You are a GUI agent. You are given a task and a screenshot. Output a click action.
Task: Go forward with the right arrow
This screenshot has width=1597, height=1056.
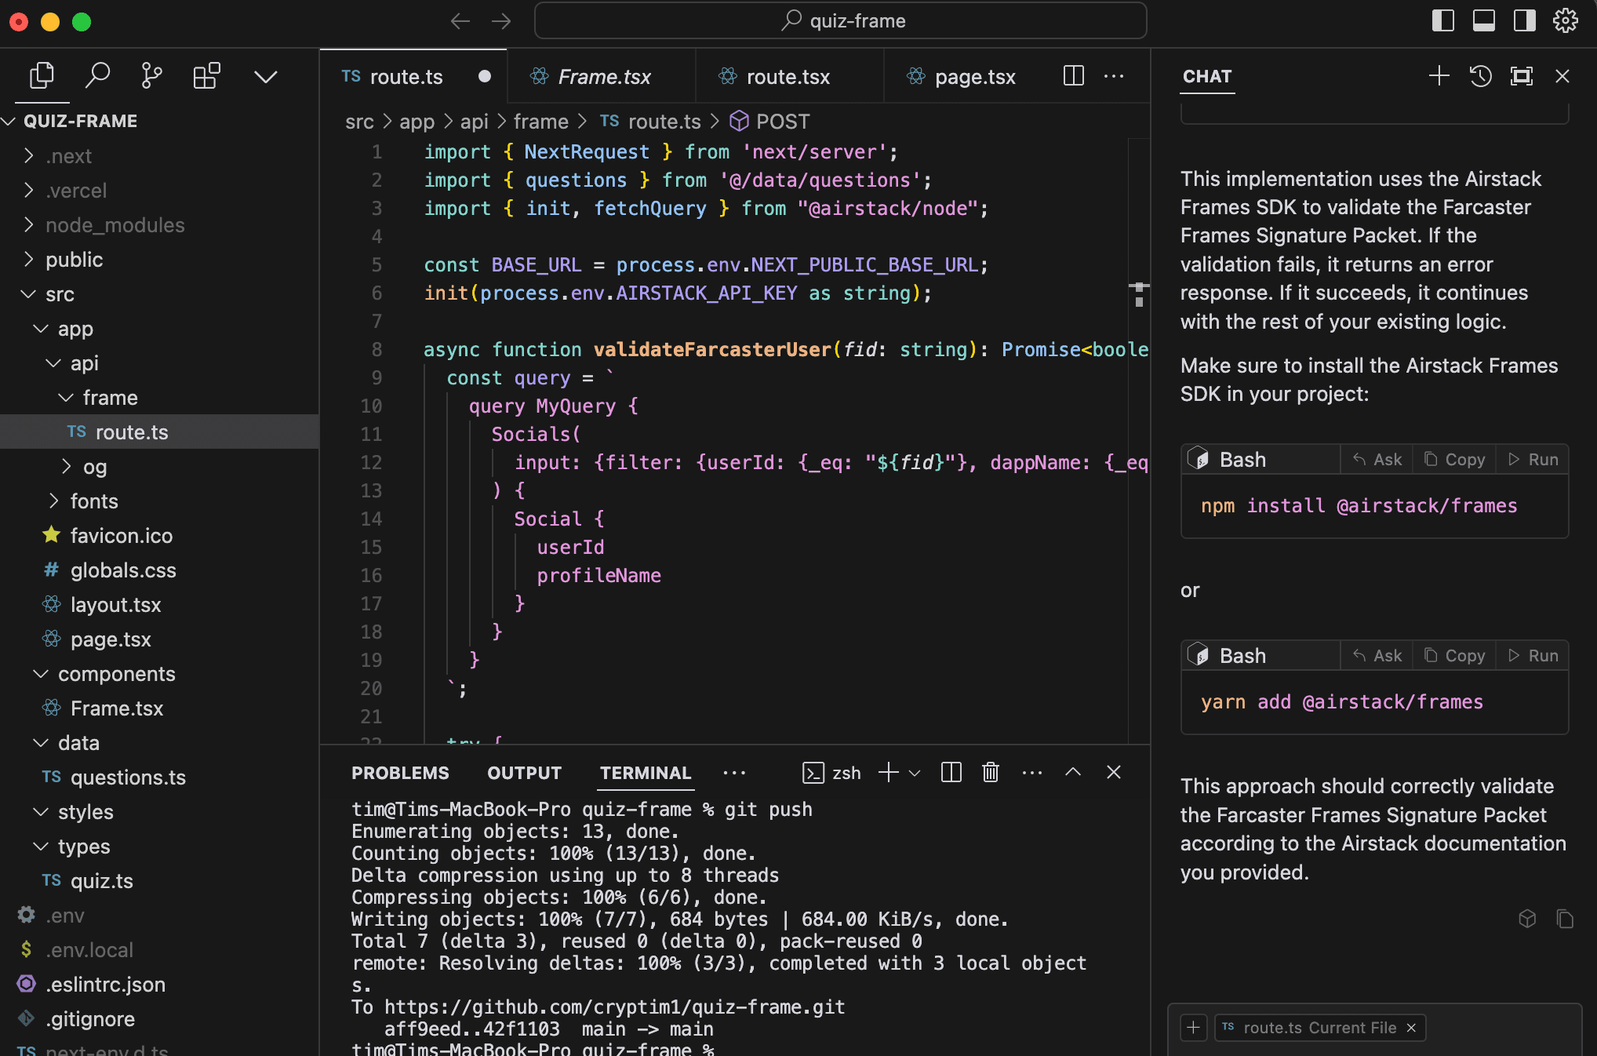501,21
